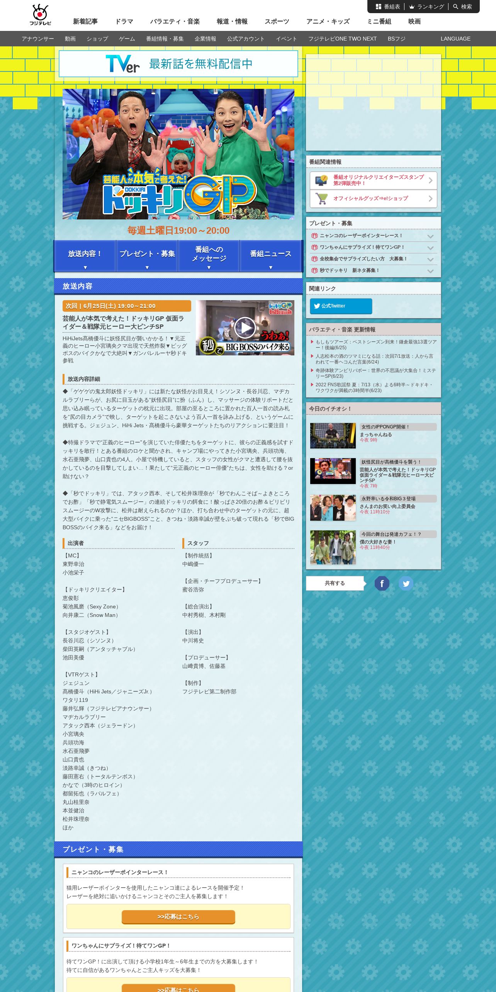The image size is (496, 992).
Task: Open さんまのお笑い向上委員会 thumbnail
Action: tap(333, 508)
